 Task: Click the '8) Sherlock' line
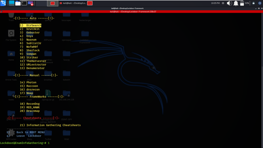(30, 51)
